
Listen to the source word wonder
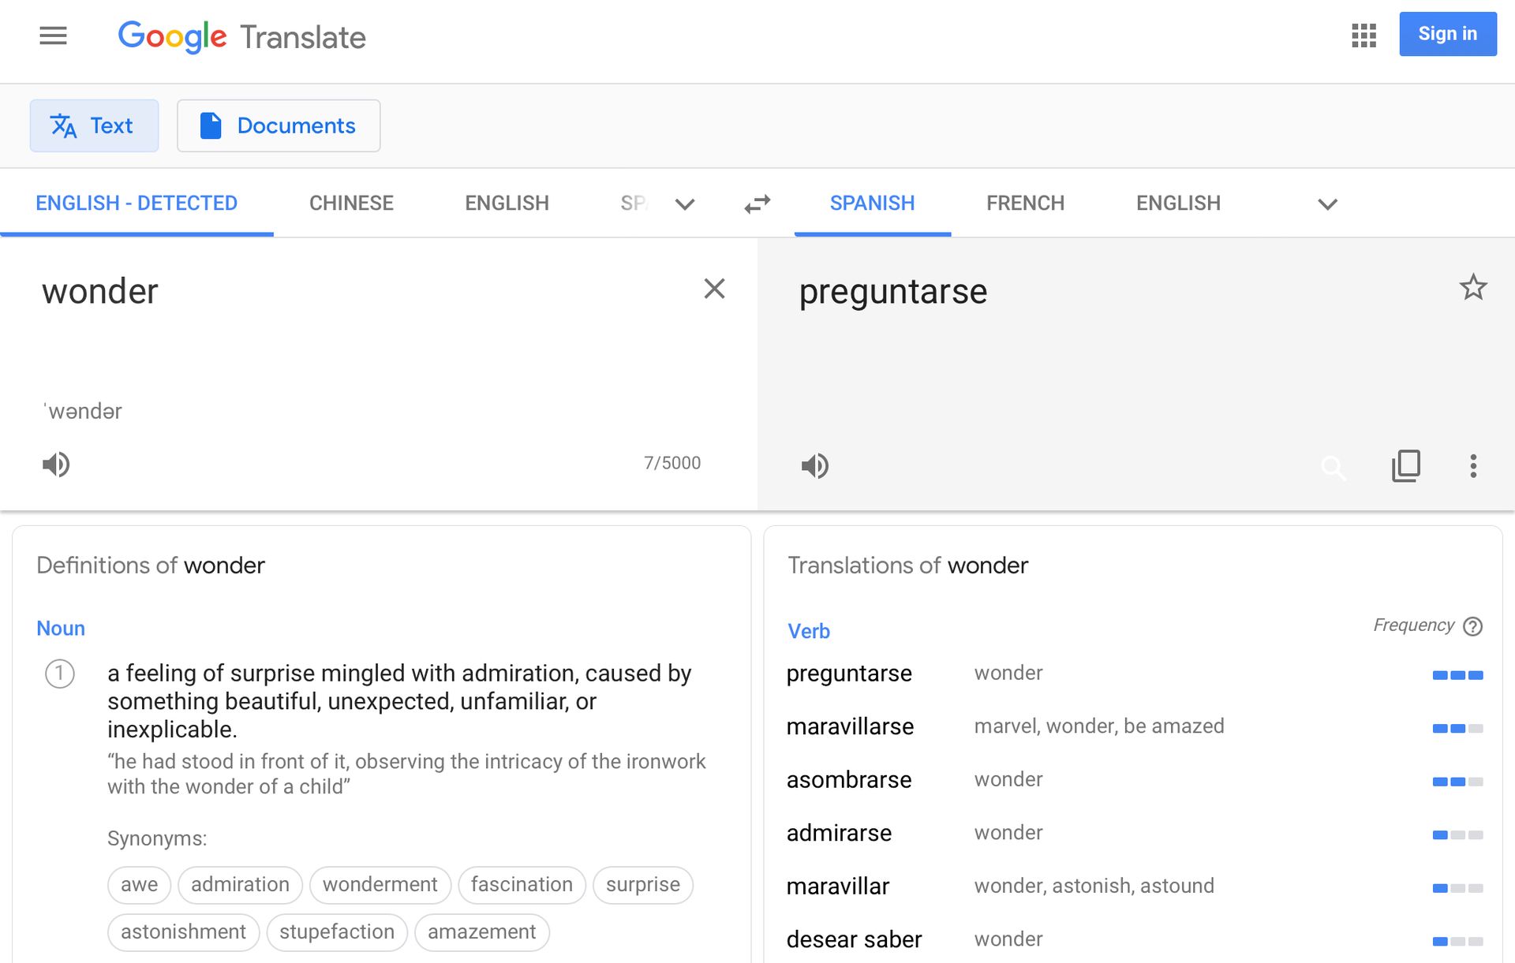coord(56,465)
